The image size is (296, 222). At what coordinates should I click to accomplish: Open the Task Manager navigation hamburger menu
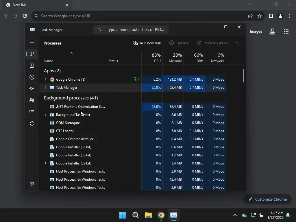pos(32,43)
